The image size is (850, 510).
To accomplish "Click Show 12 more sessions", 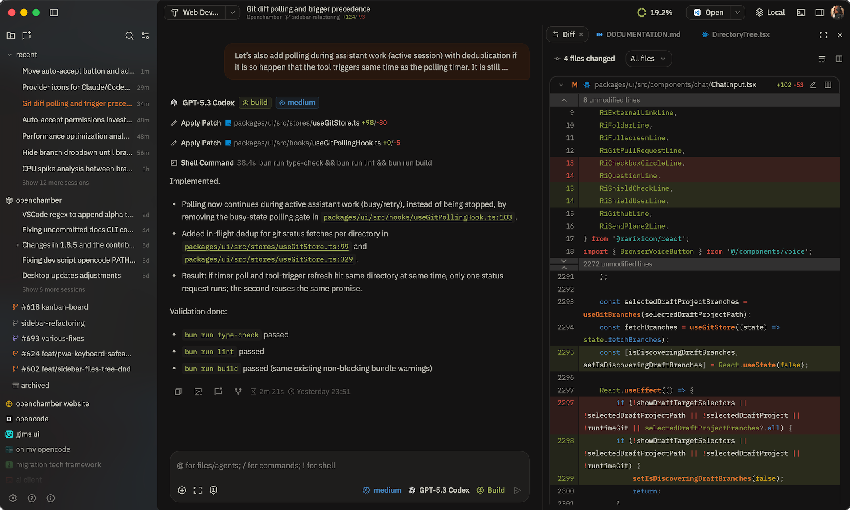I will pos(55,183).
